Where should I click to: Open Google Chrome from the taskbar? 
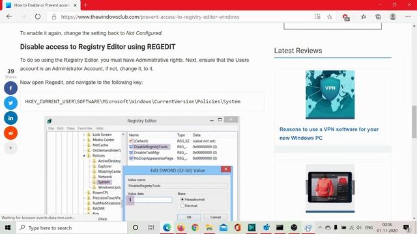point(195,227)
